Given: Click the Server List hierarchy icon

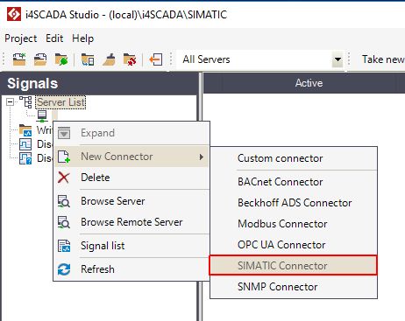Looking at the screenshot, I should click(26, 102).
